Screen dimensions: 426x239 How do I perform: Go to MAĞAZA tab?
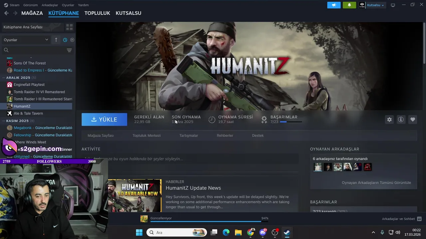pos(32,13)
